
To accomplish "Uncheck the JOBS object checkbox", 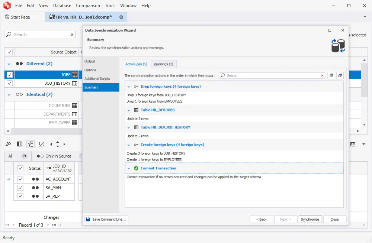I will [10, 75].
